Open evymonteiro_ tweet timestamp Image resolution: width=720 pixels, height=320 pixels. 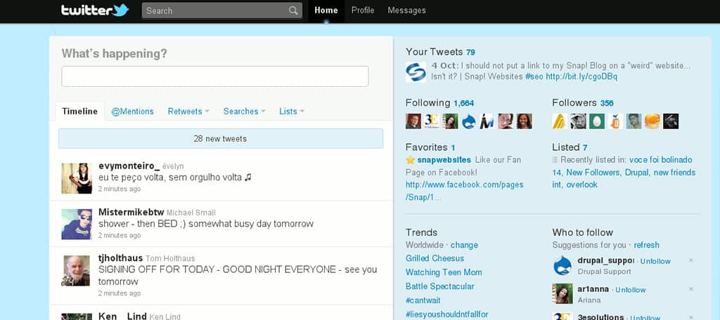[120, 189]
